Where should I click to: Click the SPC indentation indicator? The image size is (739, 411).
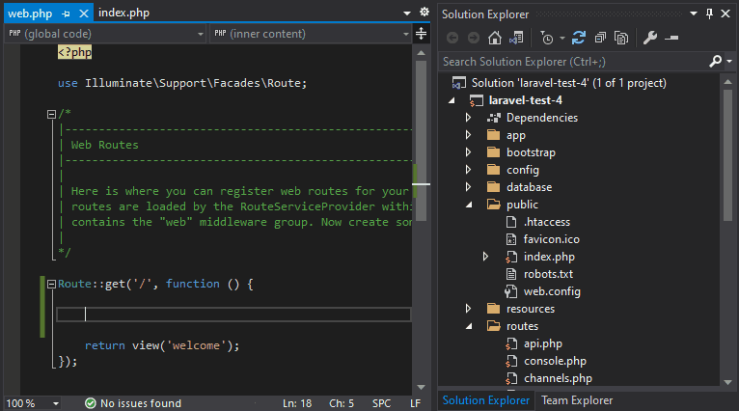[381, 403]
